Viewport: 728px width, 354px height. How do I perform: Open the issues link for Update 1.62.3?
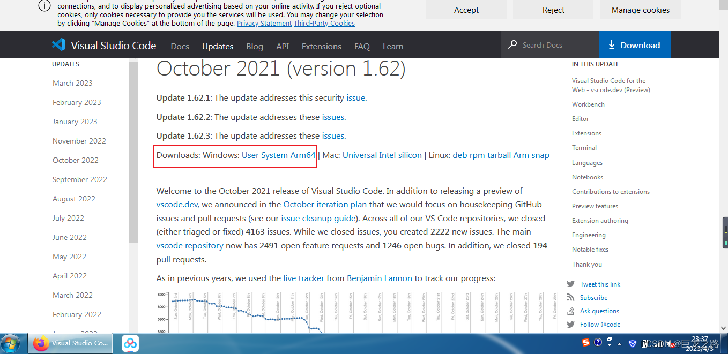click(333, 136)
